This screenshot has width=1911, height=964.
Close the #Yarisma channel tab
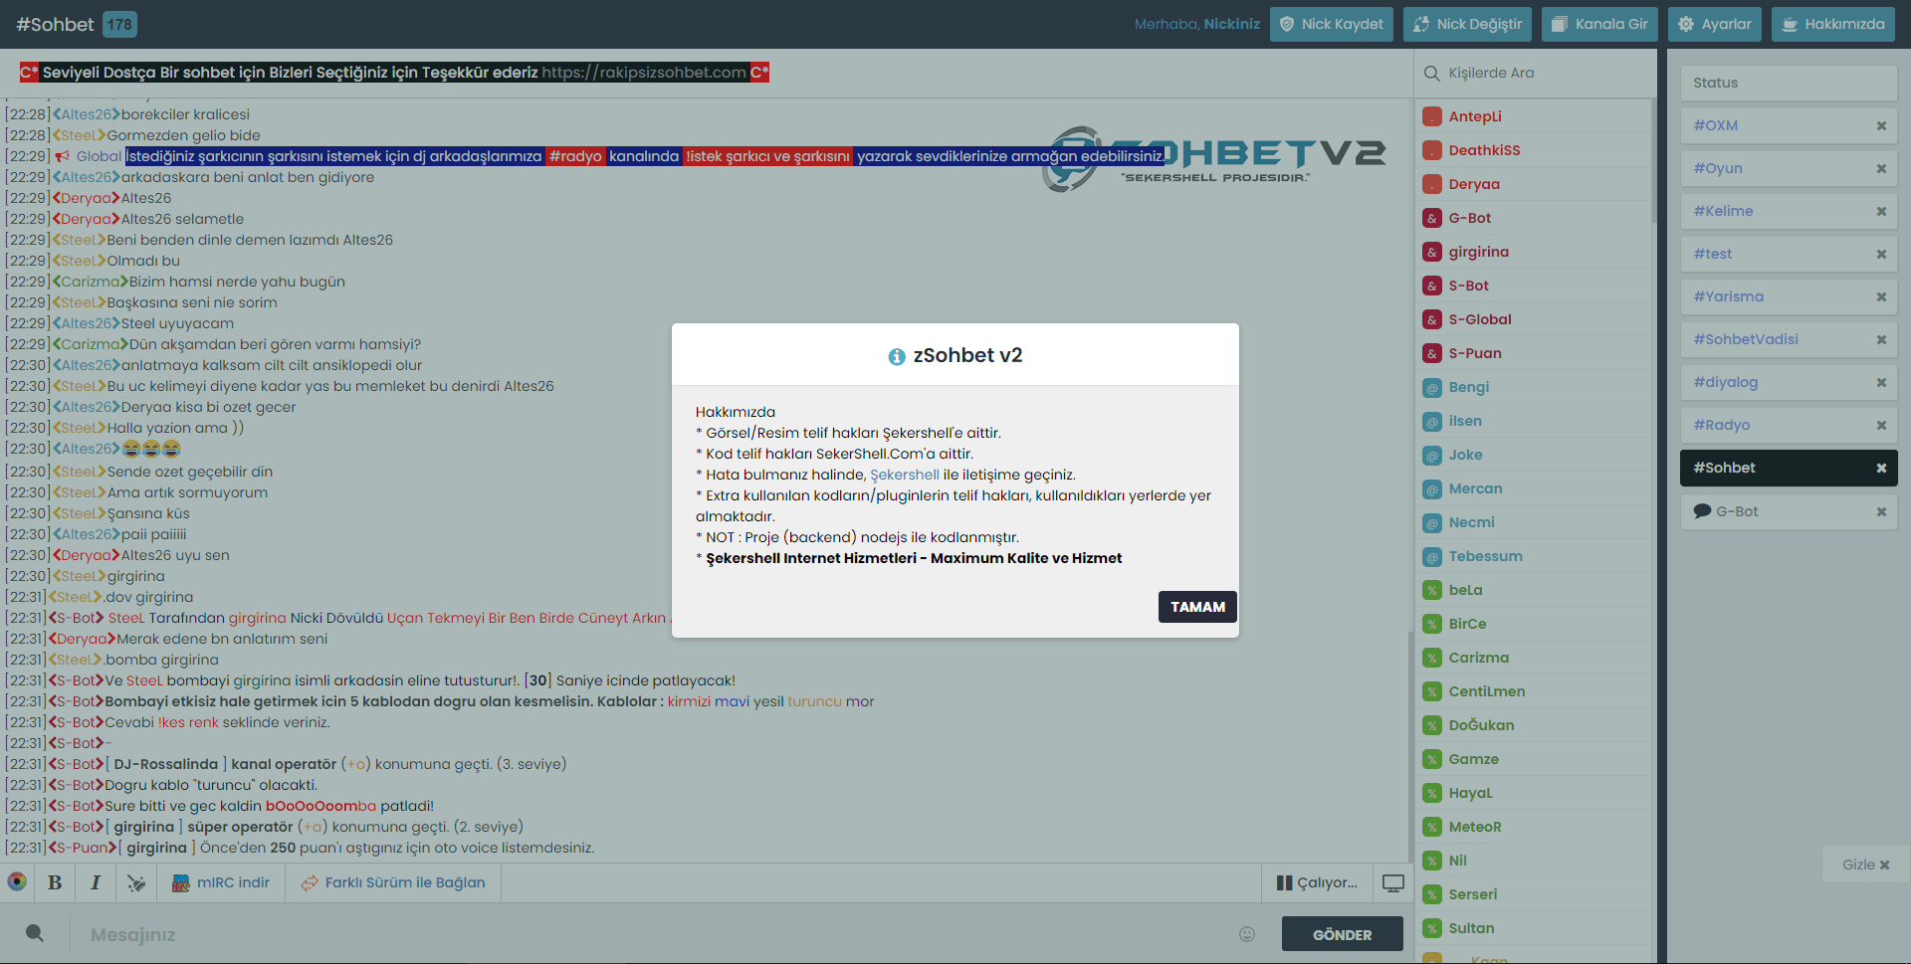1881,296
